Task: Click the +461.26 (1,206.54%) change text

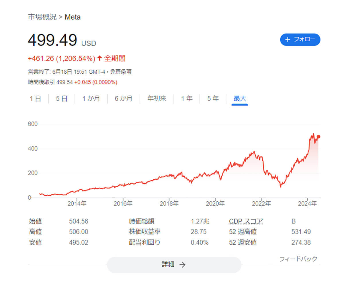Action: (61, 59)
